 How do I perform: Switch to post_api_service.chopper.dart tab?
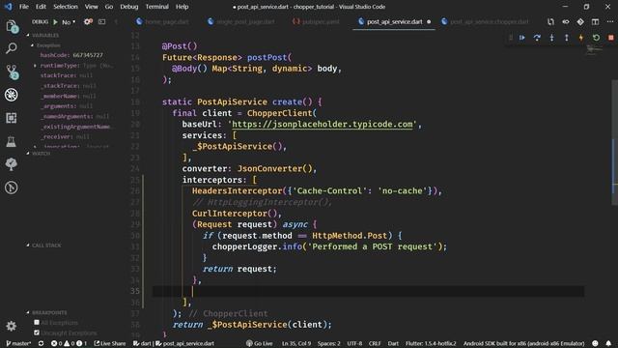[x=486, y=22]
